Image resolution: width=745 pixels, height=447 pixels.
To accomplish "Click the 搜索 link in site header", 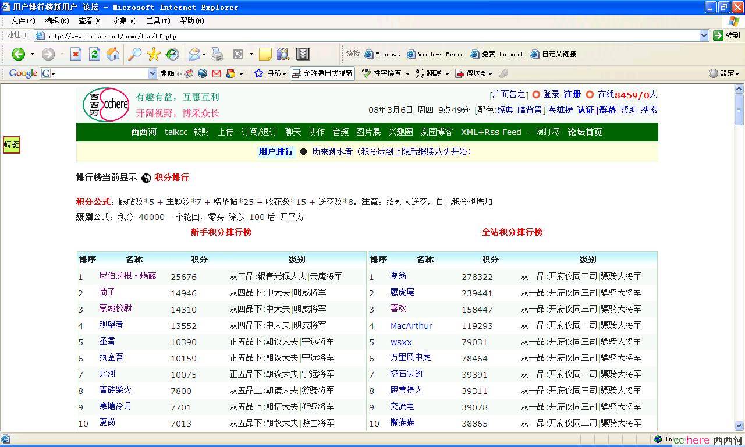I will coord(649,109).
